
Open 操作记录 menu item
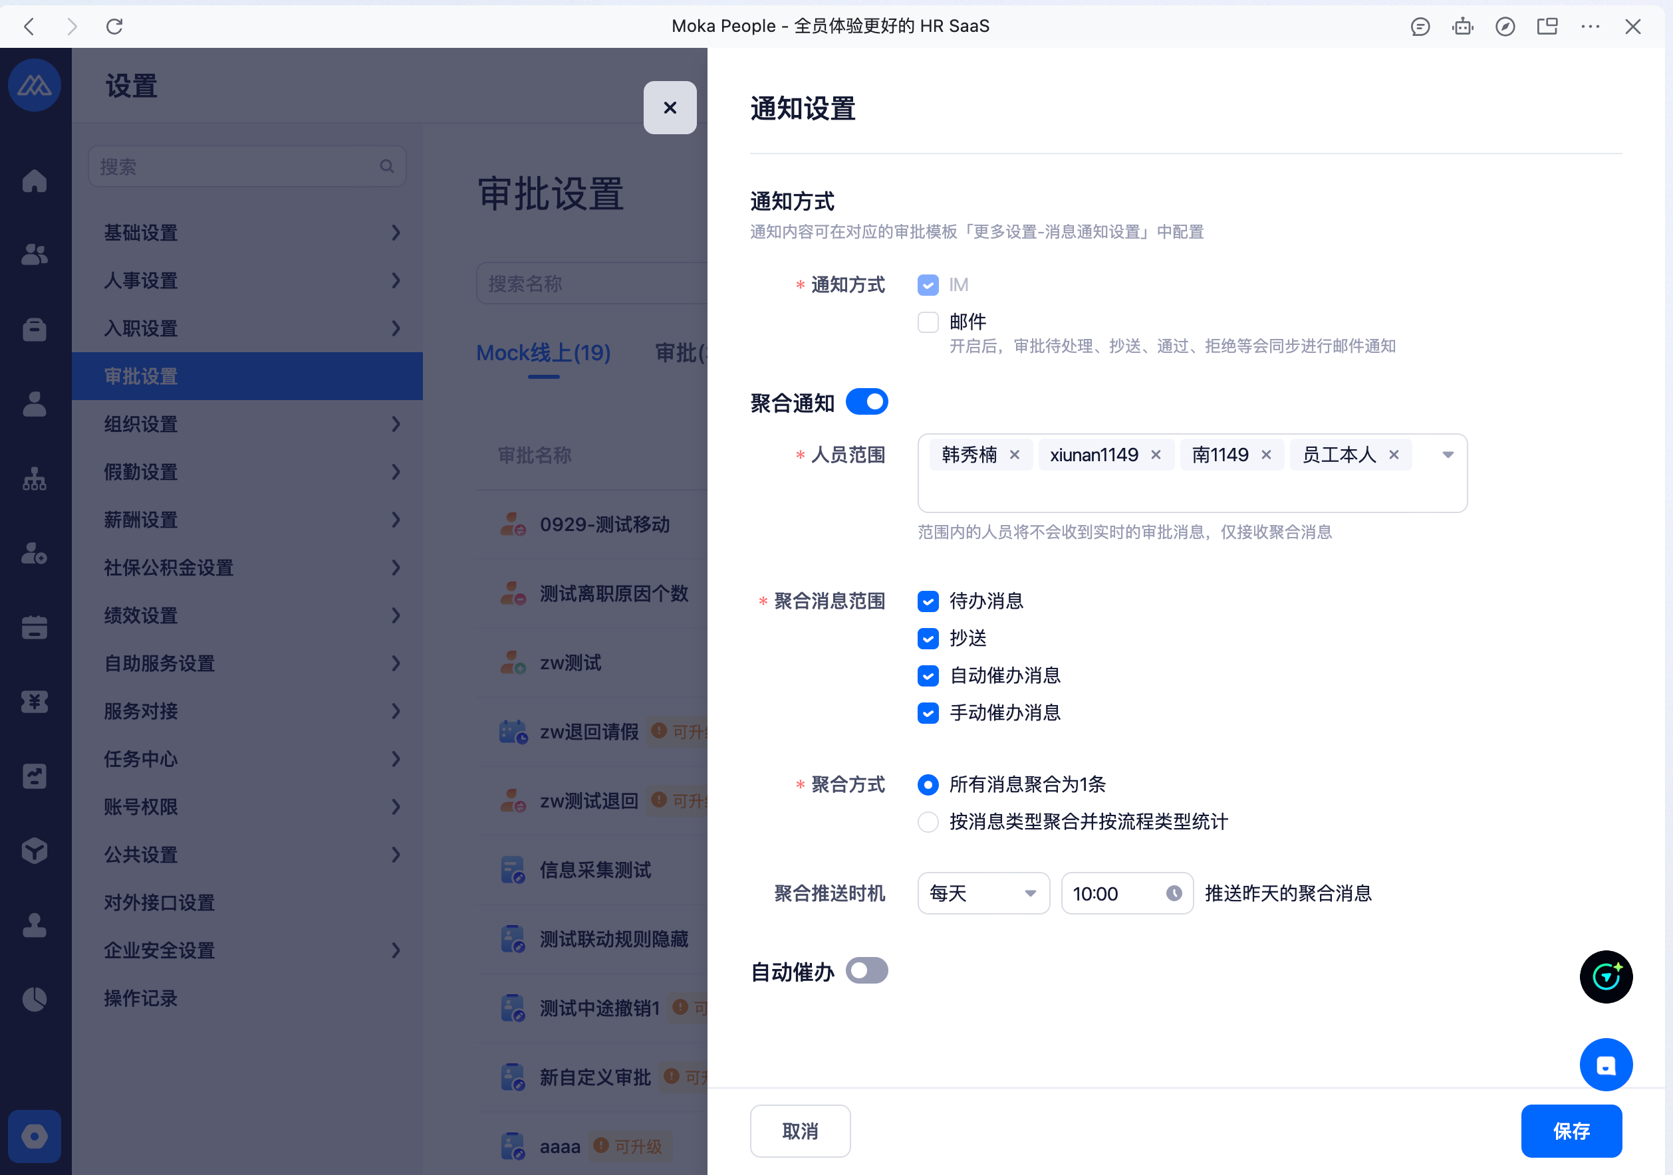point(248,998)
